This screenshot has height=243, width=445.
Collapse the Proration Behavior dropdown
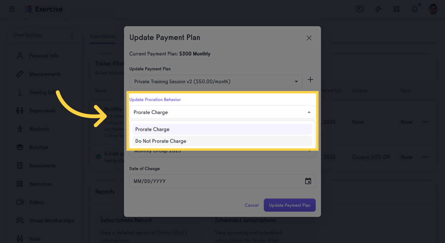tap(309, 112)
